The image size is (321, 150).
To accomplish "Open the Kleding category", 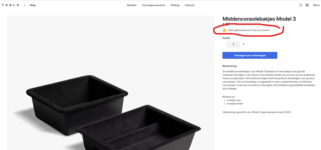I will pos(175,5).
